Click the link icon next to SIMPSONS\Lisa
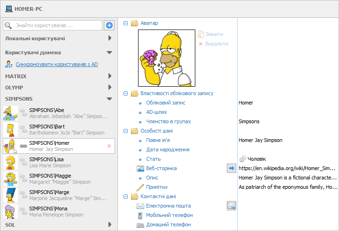339x231 pixels. [x=23, y=162]
